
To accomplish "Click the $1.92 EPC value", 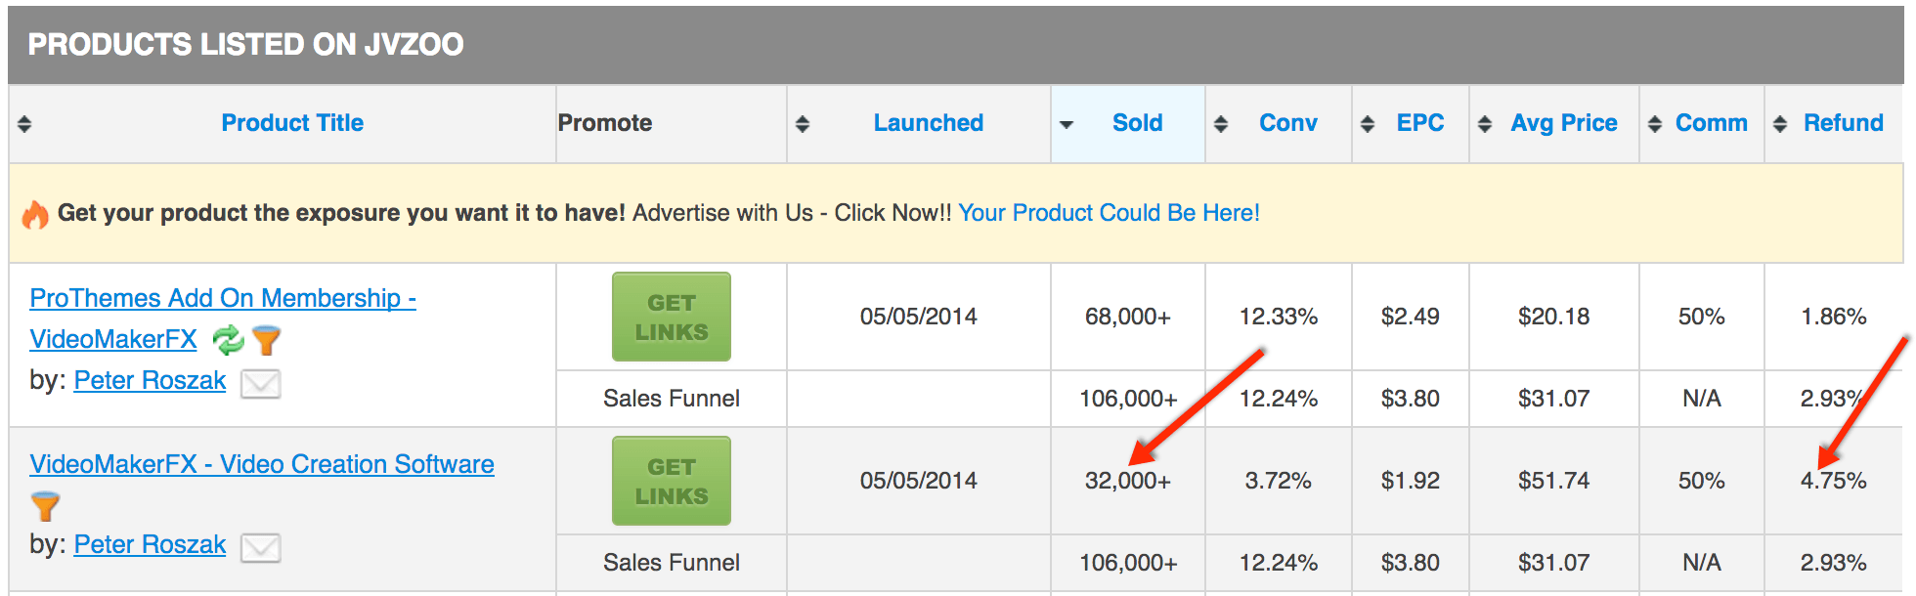I will click(x=1411, y=481).
